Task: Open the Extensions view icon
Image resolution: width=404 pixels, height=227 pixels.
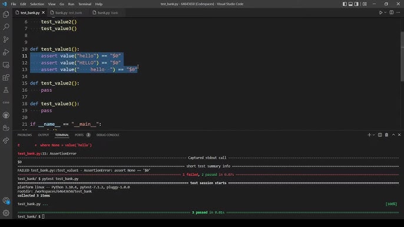Action: [6, 78]
